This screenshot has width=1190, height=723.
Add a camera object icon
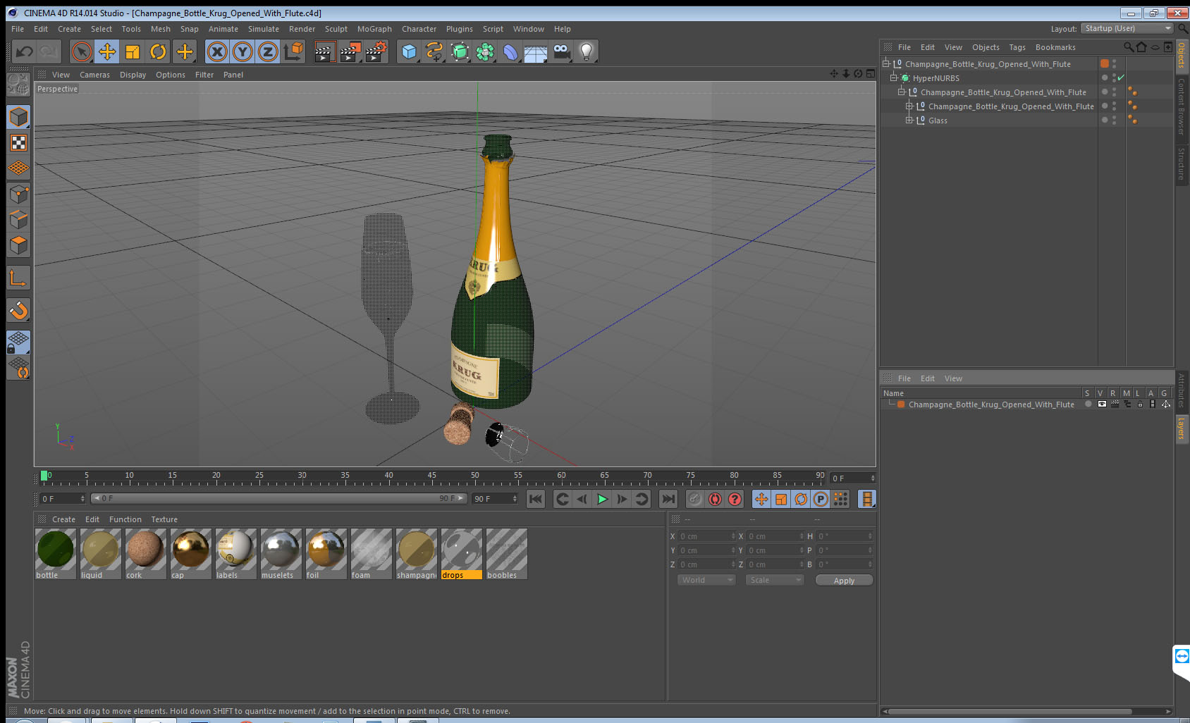tap(561, 51)
